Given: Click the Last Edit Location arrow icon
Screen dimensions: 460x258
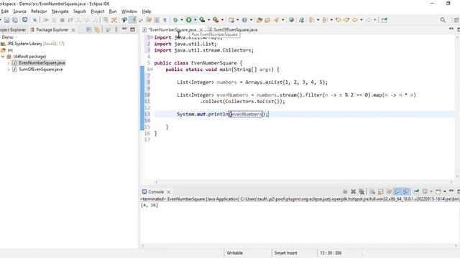Looking at the screenshot, I should tap(339, 20).
